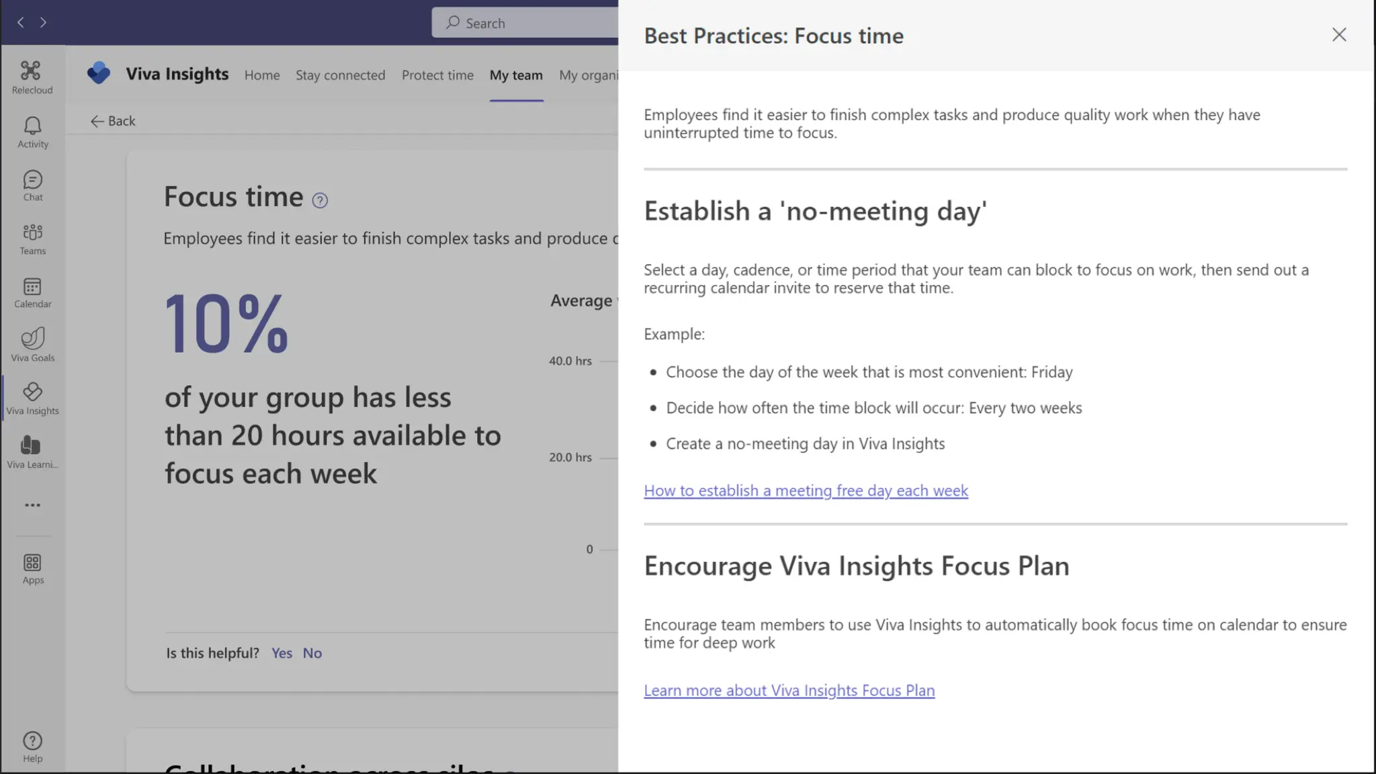1376x774 pixels.
Task: Open the Activity bell icon
Action: pos(32,132)
